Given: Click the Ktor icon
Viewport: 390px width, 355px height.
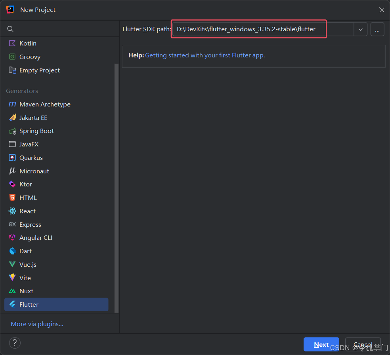Looking at the screenshot, I should [12, 184].
